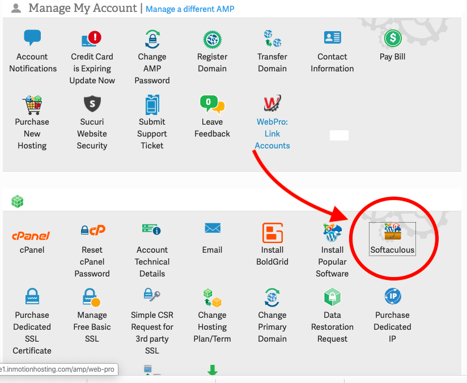Open the Leave Feedback chat icon

click(213, 104)
